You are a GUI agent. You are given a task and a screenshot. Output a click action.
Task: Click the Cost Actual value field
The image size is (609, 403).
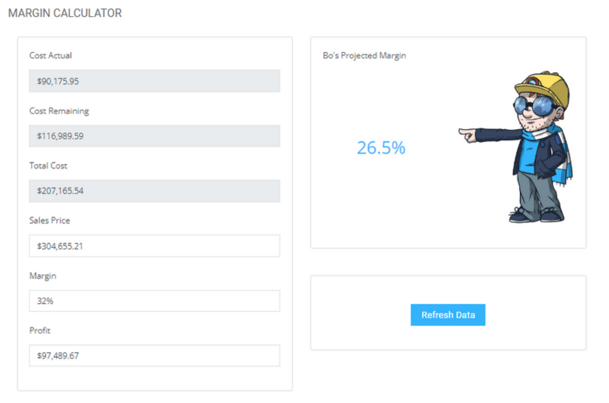pyautogui.click(x=154, y=81)
